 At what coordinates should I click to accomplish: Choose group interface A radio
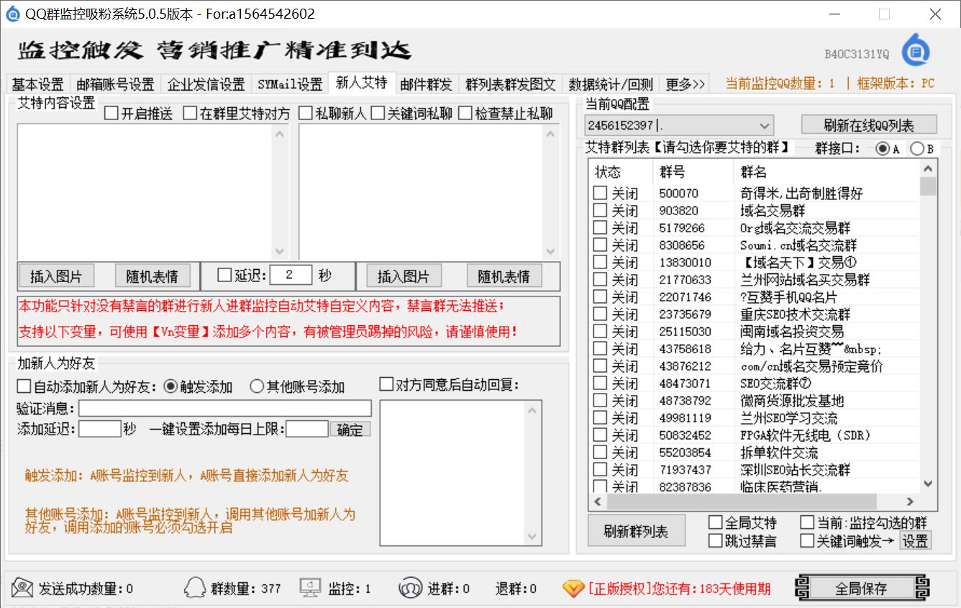tap(883, 149)
